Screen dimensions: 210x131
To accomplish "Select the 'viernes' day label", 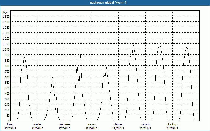I will pos(118,124).
